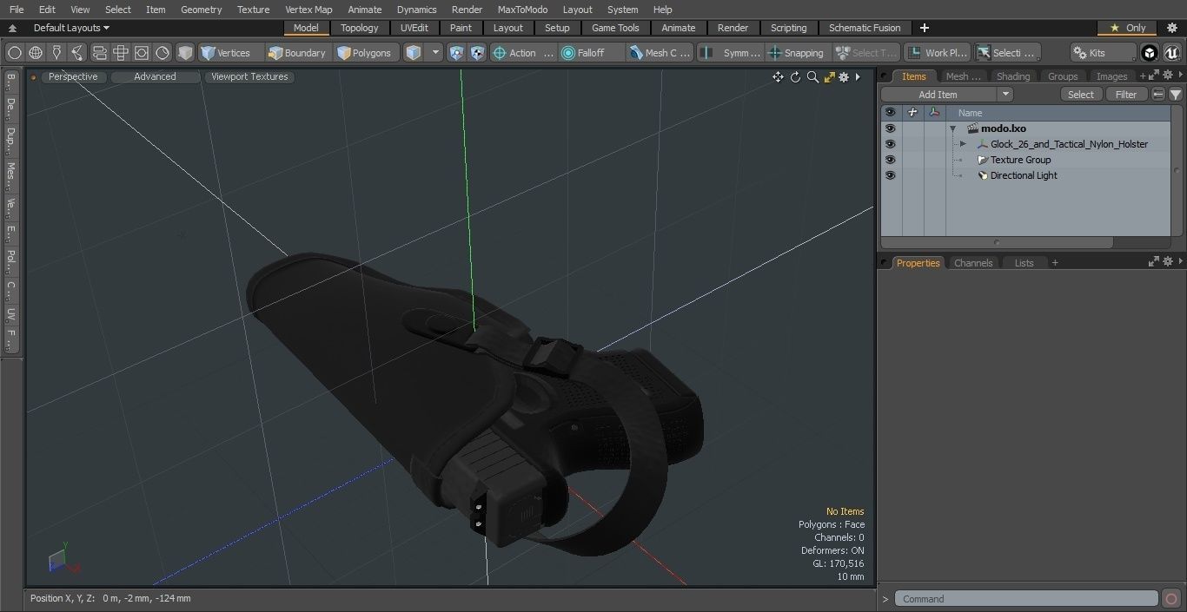
Task: Click the Command input field
Action: pyautogui.click(x=1027, y=599)
